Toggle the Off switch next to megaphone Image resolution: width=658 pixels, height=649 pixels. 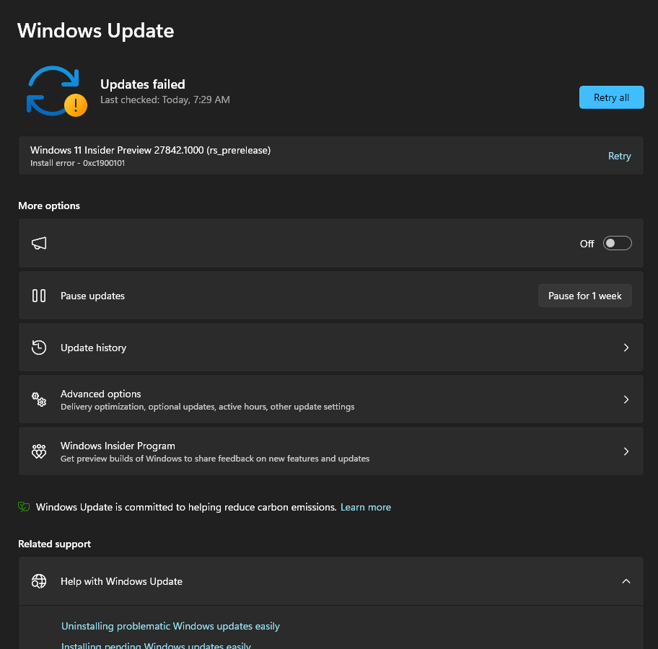[x=617, y=243]
